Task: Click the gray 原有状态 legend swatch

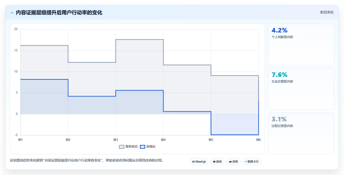Action: 122,147
